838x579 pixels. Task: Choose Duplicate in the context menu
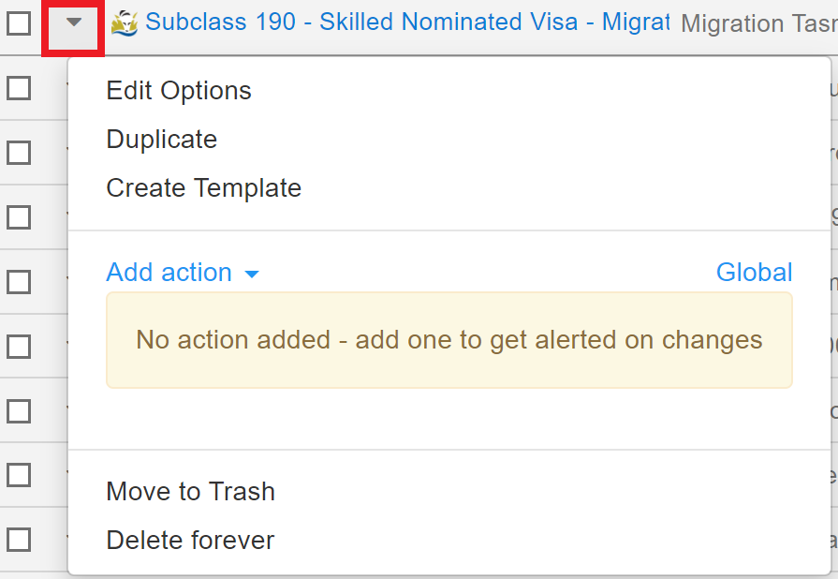point(161,139)
